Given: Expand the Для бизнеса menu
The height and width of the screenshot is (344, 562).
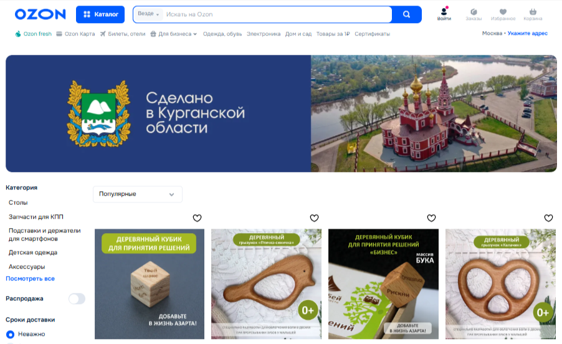Looking at the screenshot, I should tap(174, 34).
